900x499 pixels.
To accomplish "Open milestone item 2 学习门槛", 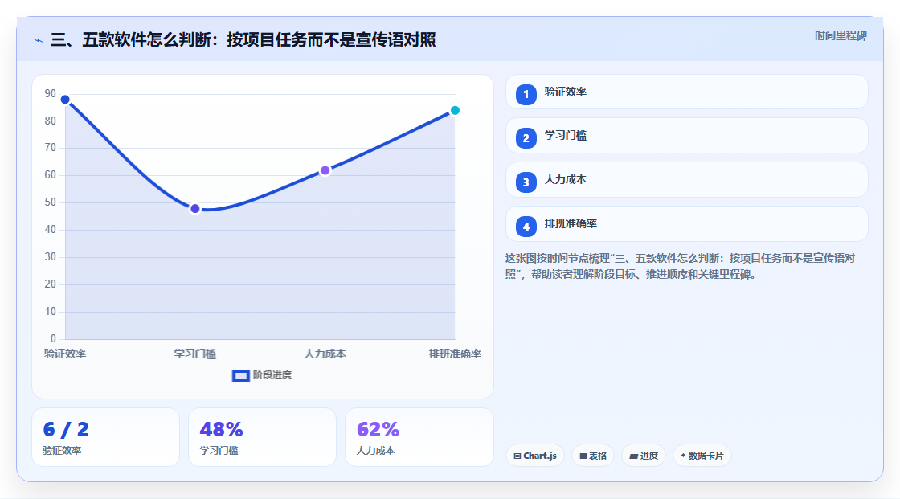I will click(x=686, y=136).
